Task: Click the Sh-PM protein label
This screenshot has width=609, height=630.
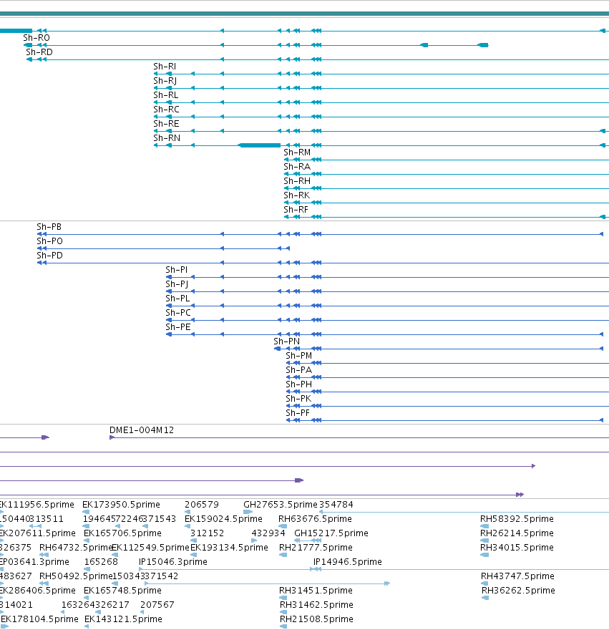Action: pos(299,356)
